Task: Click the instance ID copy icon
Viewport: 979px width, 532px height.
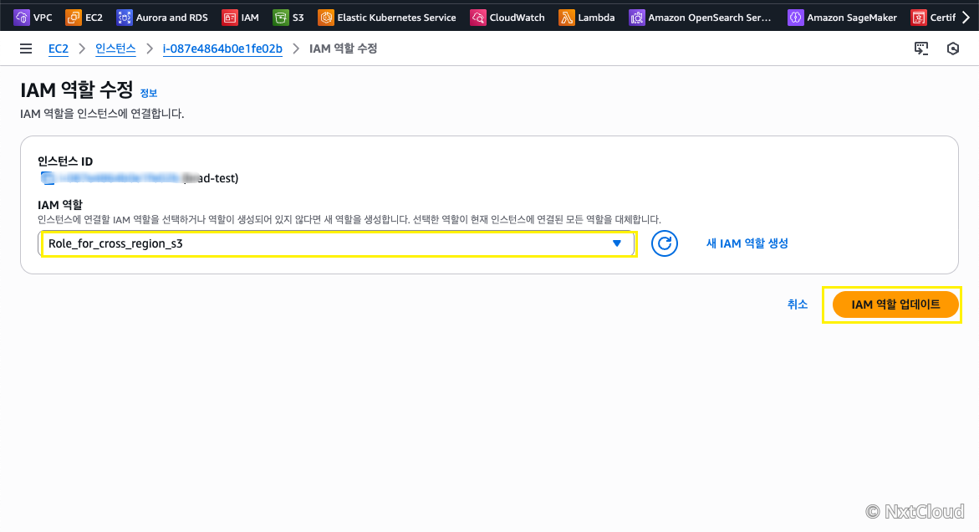Action: coord(48,178)
